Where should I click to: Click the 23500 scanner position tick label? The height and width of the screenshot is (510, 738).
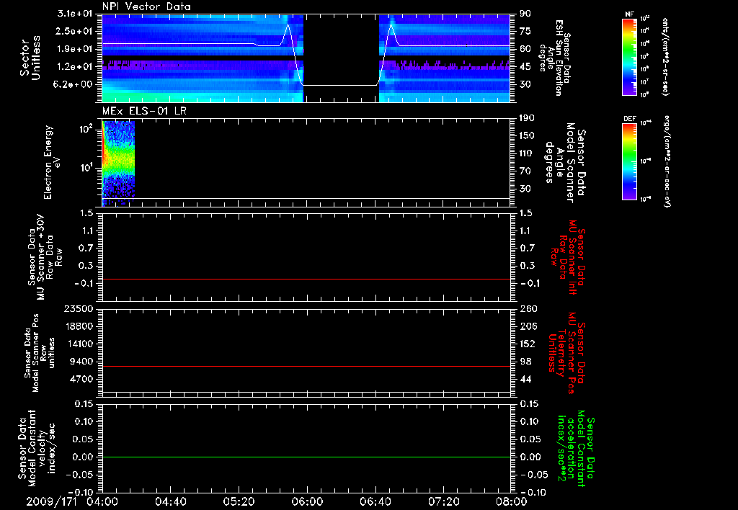tap(79, 308)
